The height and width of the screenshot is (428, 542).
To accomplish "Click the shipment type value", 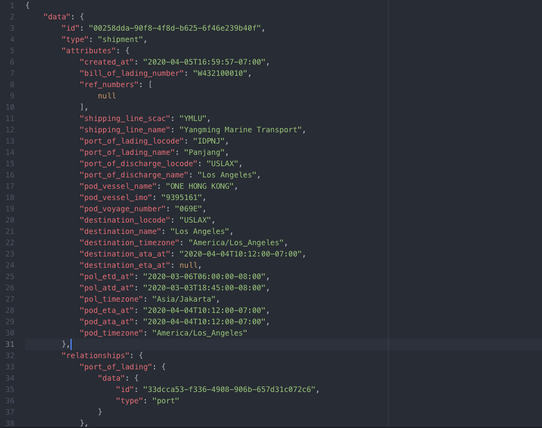I will pyautogui.click(x=122, y=39).
